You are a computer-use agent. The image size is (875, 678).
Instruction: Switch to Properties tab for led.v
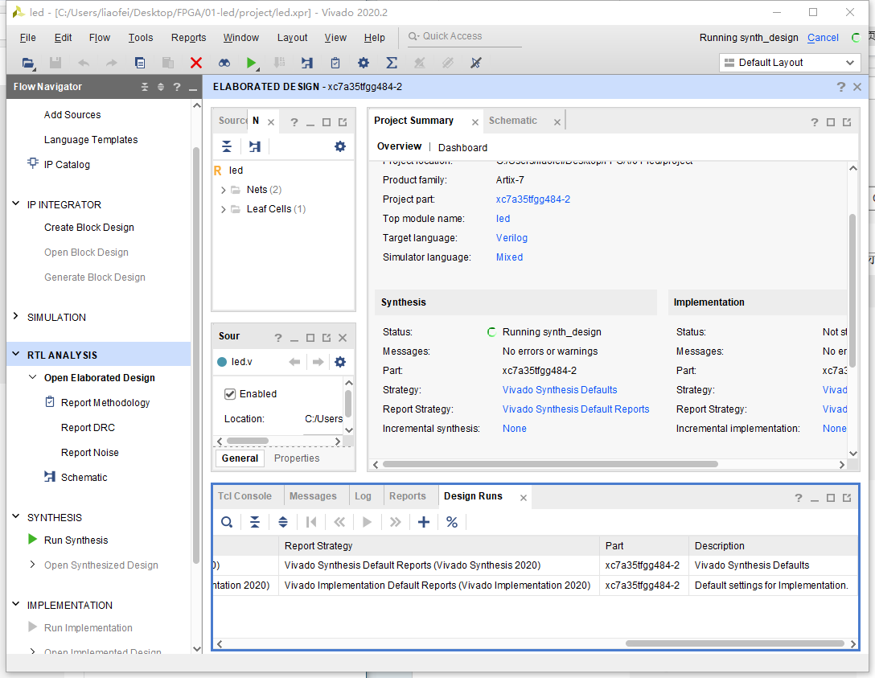297,458
